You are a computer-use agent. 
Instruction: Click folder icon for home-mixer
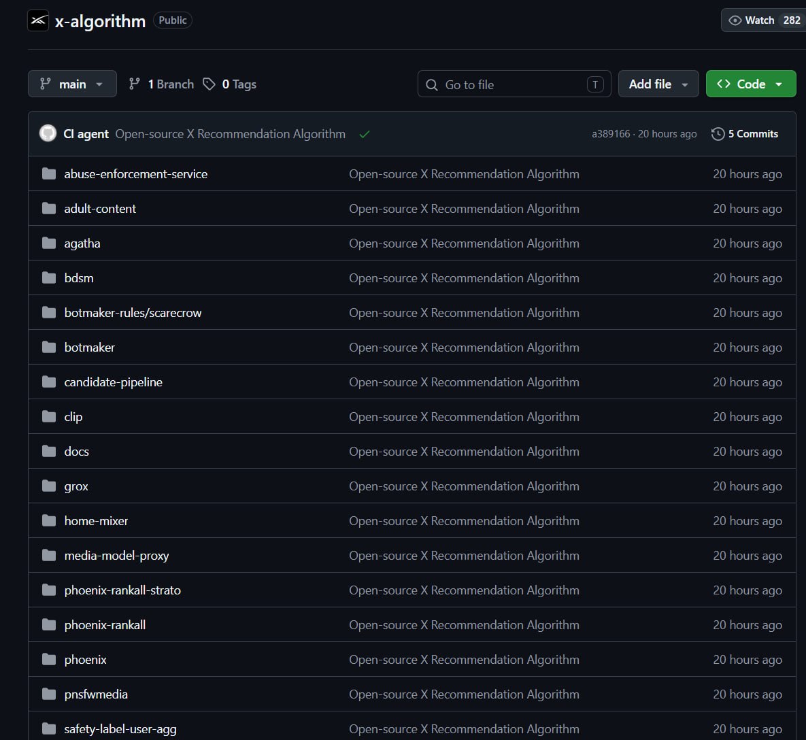click(49, 520)
